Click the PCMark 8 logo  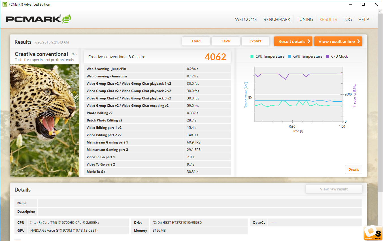pos(38,19)
